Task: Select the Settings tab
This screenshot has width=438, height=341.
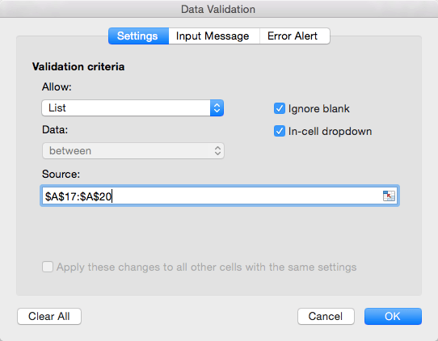Action: tap(138, 36)
